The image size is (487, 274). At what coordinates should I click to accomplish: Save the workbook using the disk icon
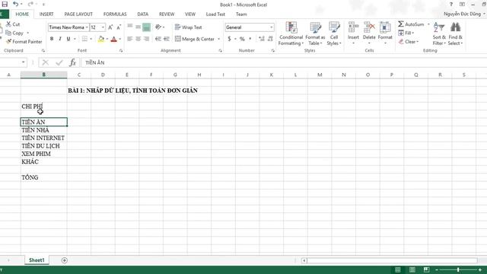click(5, 5)
